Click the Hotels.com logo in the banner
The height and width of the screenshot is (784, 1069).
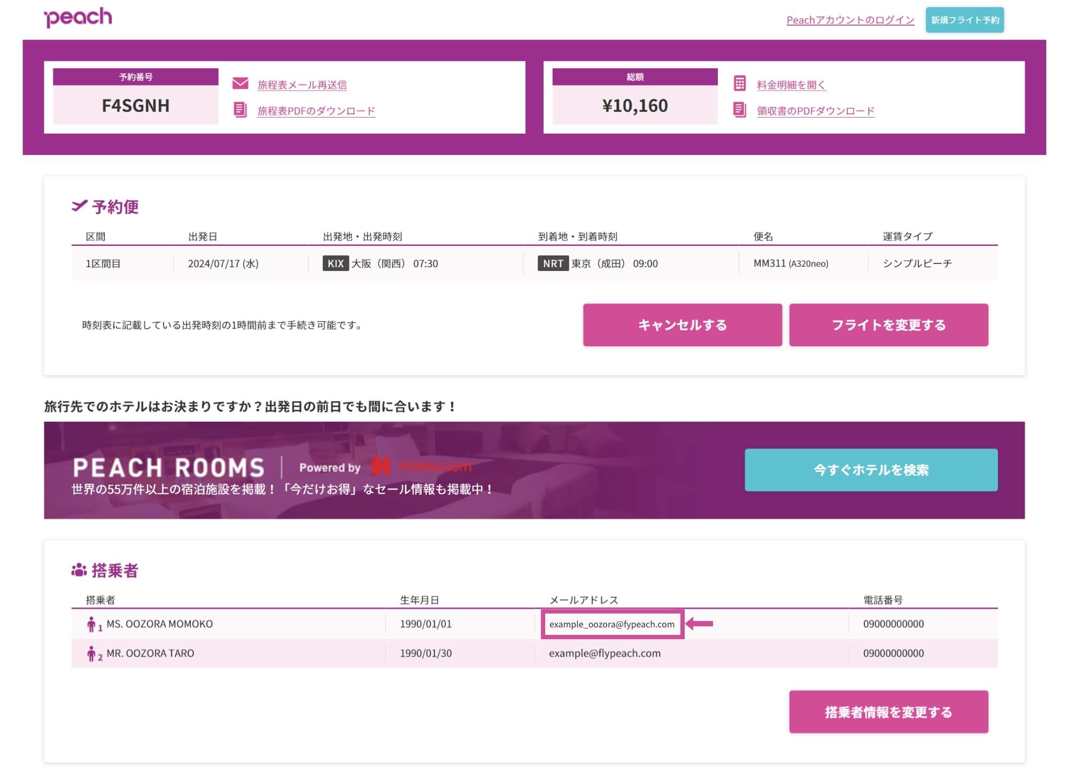click(422, 467)
